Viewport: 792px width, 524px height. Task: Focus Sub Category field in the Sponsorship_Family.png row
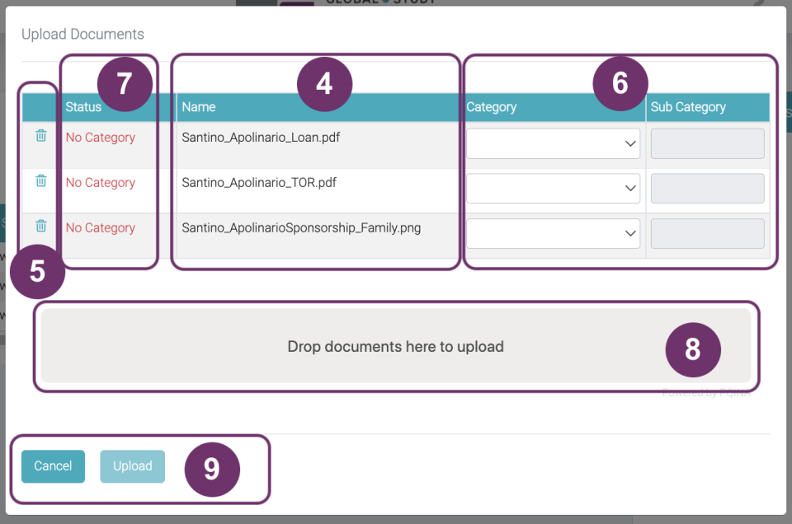[x=707, y=234]
